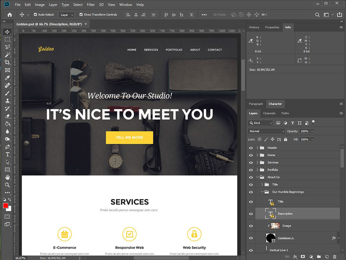
Task: Select the Crop tool
Action: [x=7, y=62]
